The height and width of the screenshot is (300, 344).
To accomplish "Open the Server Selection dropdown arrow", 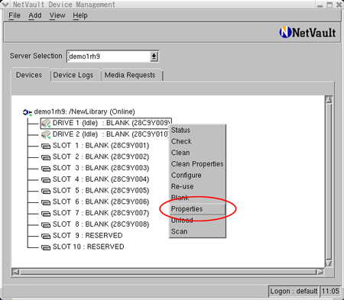I will pyautogui.click(x=154, y=56).
